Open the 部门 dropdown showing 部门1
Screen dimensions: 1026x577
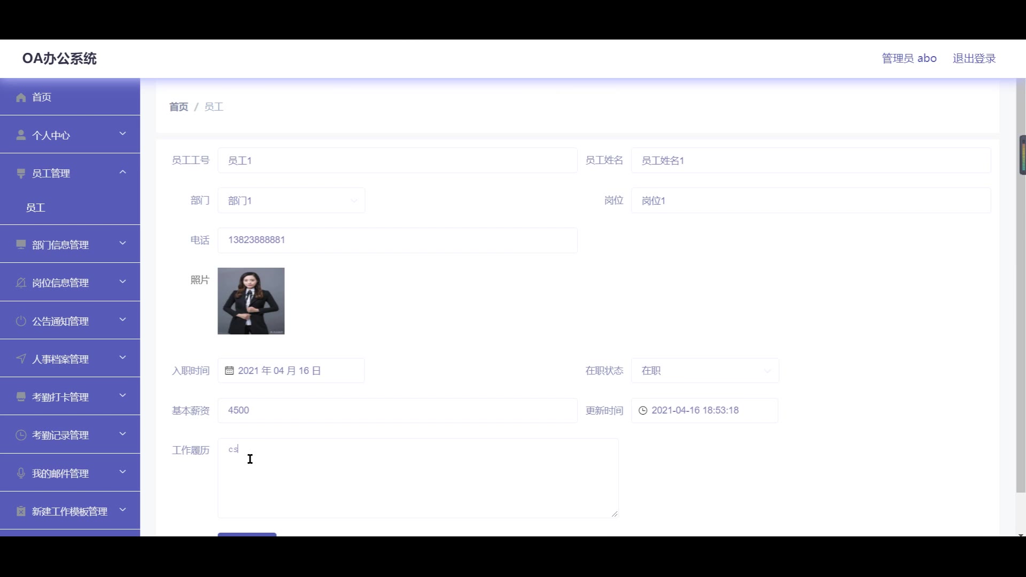pos(291,200)
